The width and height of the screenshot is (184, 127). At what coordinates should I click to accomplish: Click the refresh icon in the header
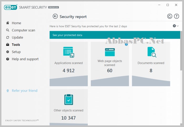click(x=170, y=16)
